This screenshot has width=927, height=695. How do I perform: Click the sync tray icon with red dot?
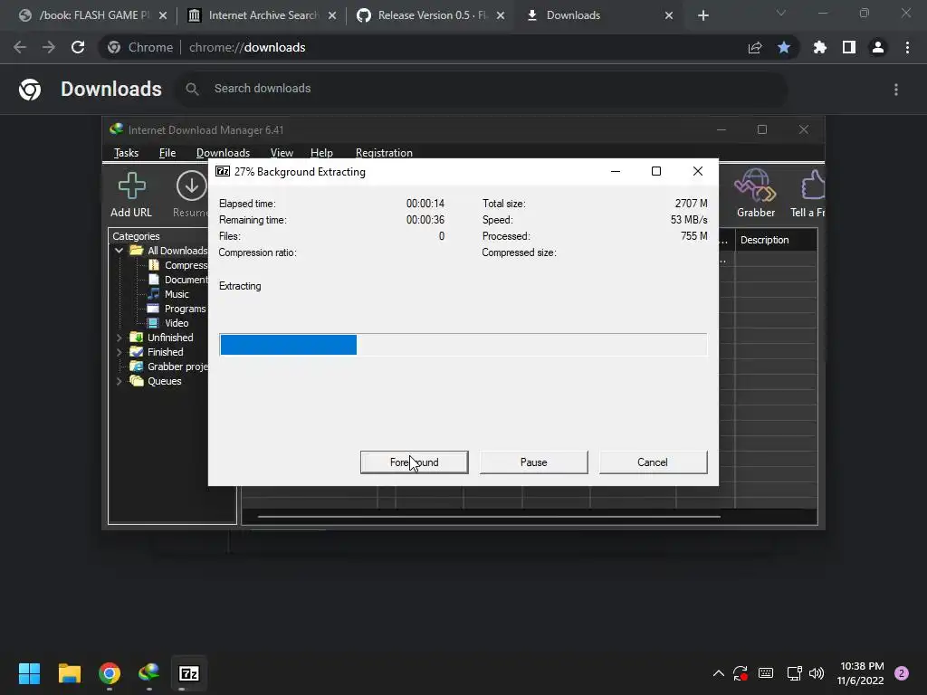coord(741,673)
